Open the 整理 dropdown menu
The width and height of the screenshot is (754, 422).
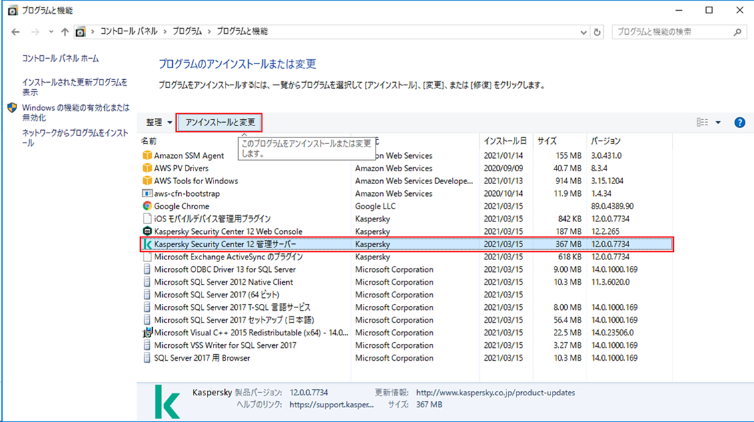[x=154, y=122]
